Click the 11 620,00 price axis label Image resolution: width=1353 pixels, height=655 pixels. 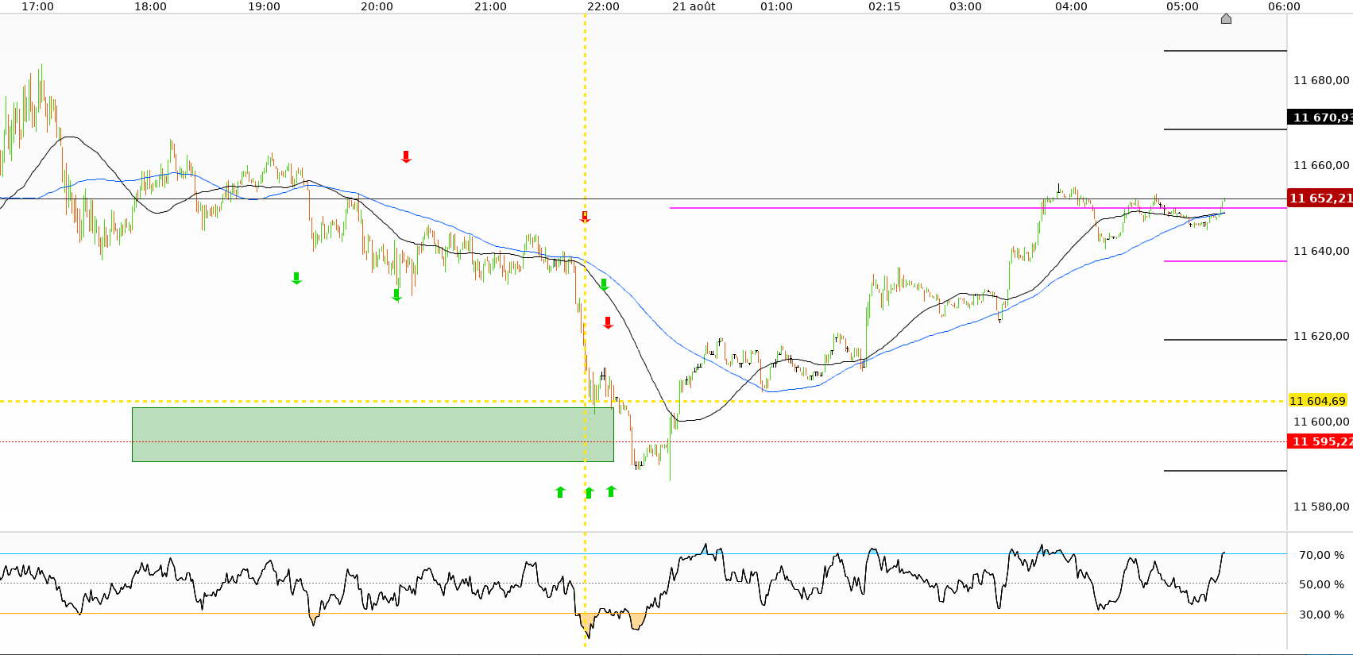click(1321, 336)
